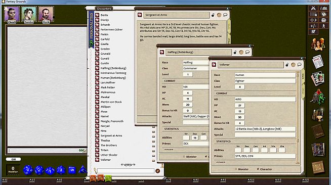Viewport: 331px width, 185px height.
Task: Open the lighting effects circles toolbar icon
Action: tap(313, 20)
